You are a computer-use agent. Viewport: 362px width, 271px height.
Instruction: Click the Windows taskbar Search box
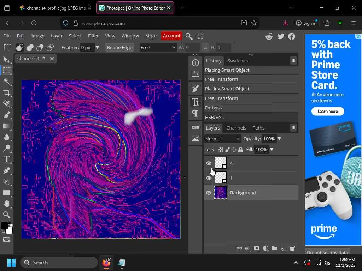pos(59,263)
